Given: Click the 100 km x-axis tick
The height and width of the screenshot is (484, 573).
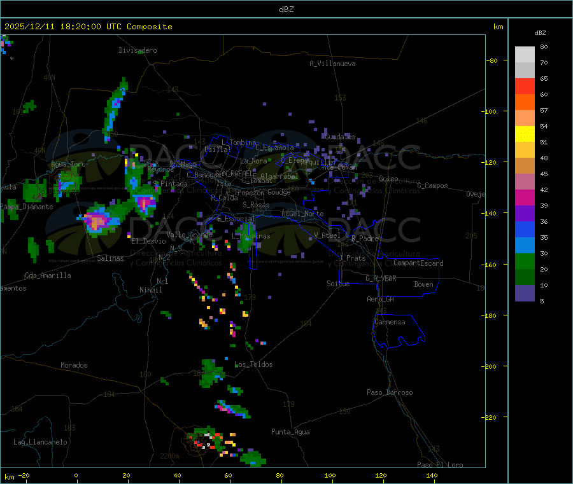Looking at the screenshot, I should coord(330,476).
